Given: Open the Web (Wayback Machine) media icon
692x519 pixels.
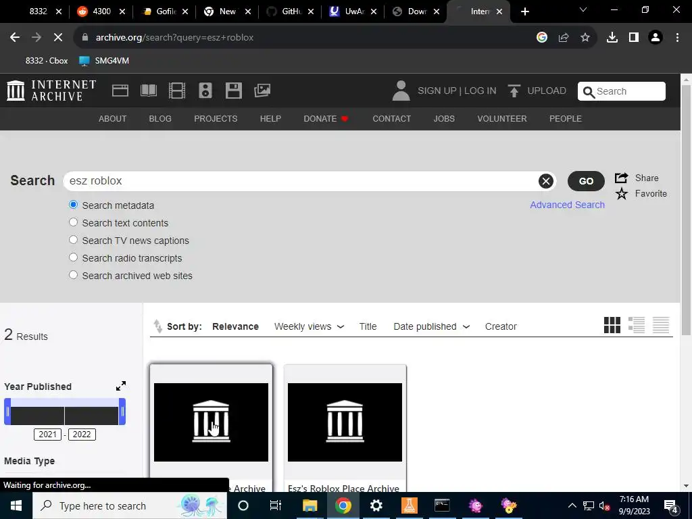Looking at the screenshot, I should point(120,91).
